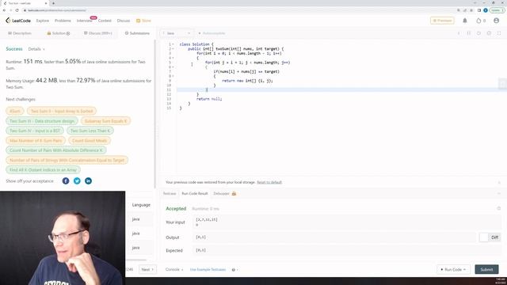Click the Reset to default link
This screenshot has height=285, width=507.
(x=269, y=182)
